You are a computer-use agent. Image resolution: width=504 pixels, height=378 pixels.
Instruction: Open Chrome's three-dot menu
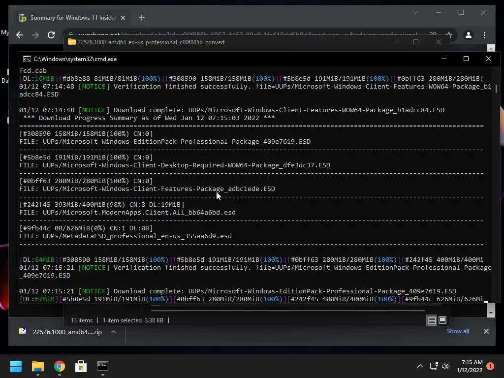point(484,35)
